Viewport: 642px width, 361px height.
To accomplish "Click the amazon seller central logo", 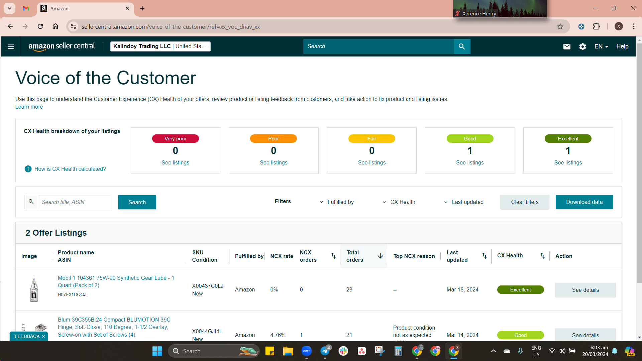I will coord(62,46).
